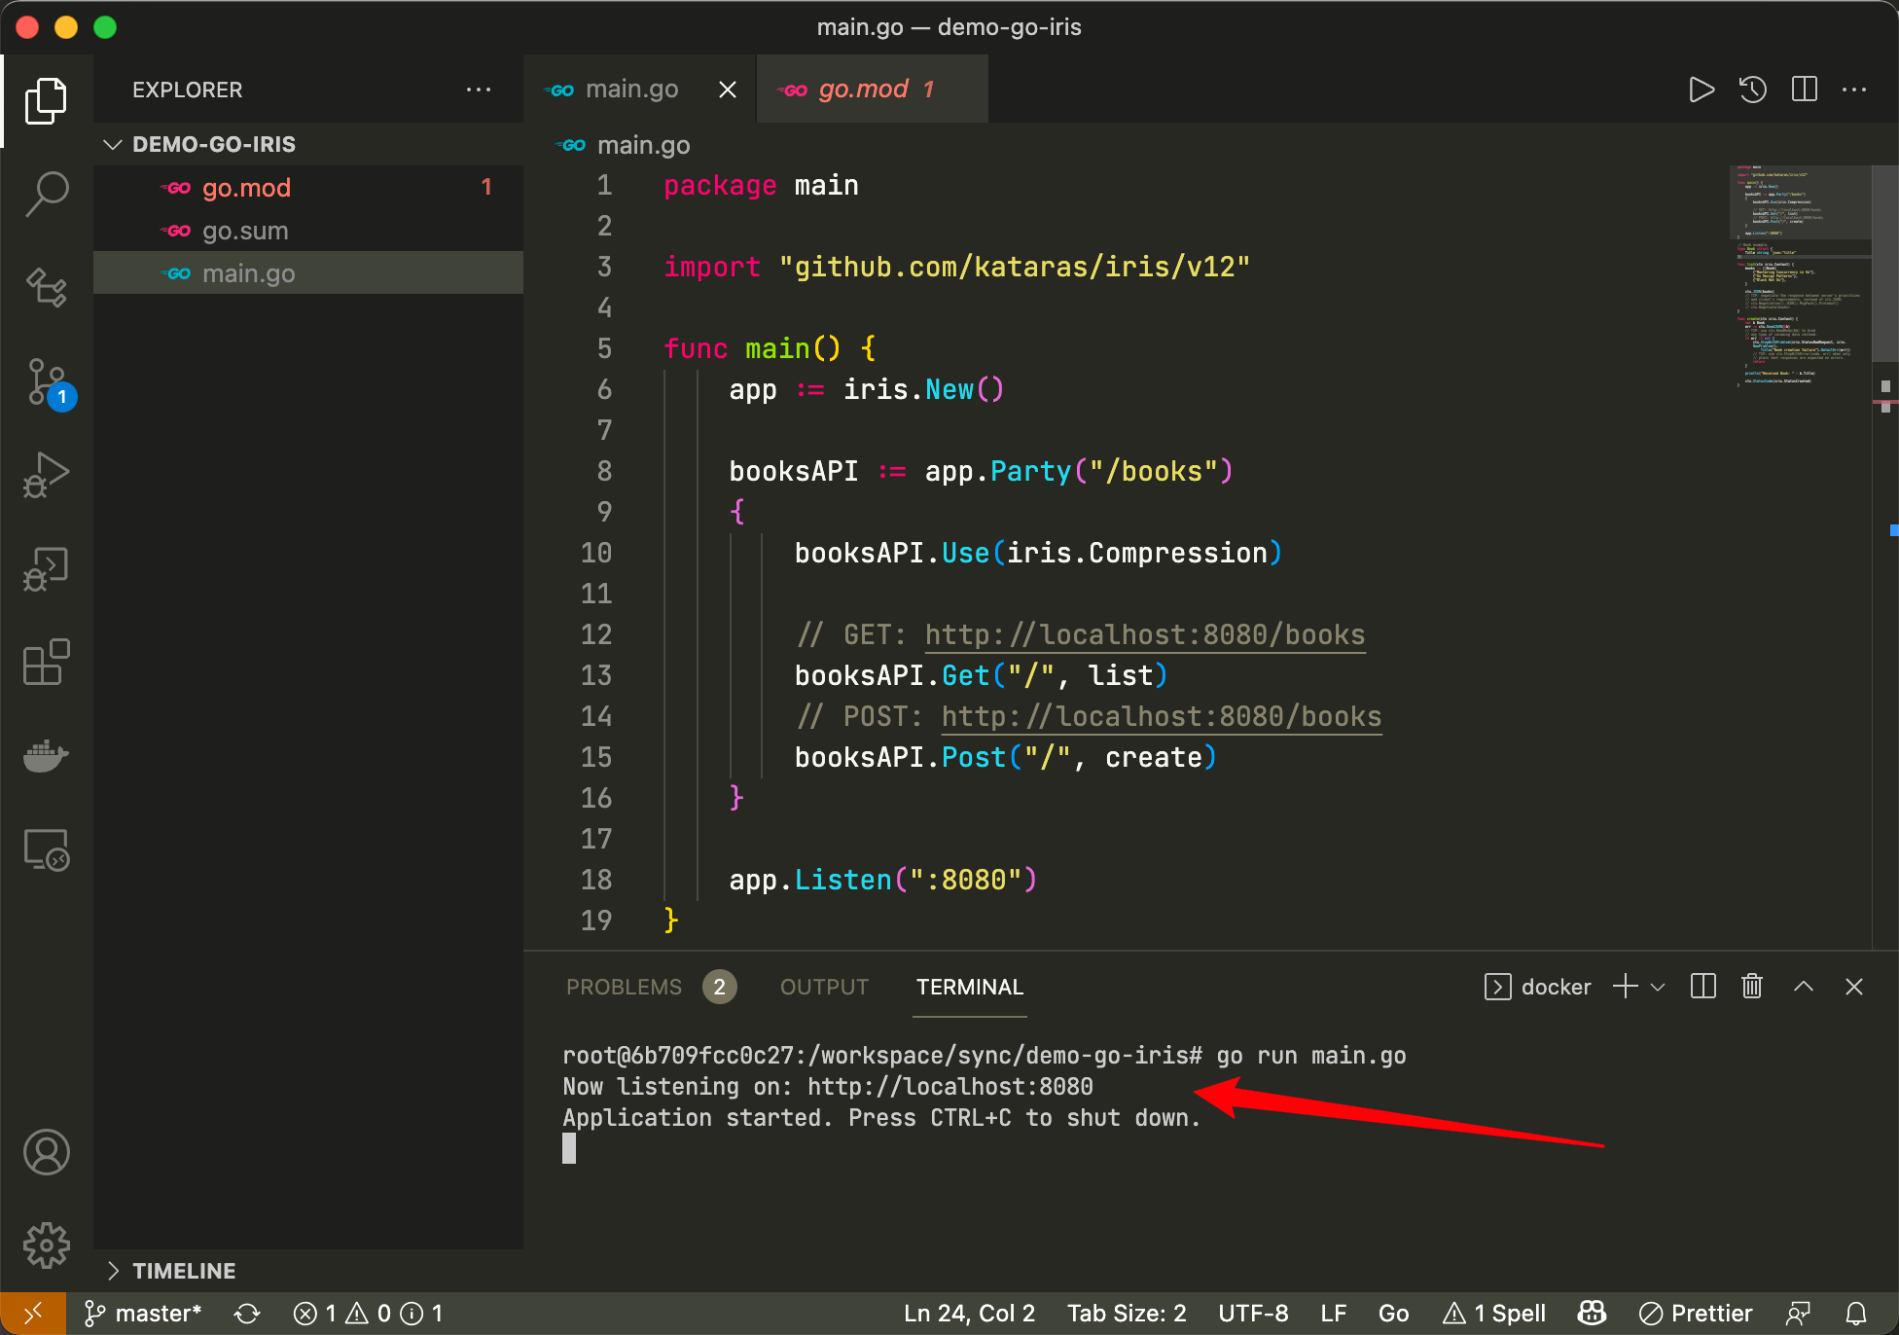Open the Run and Debug view
1899x1335 pixels.
(x=46, y=475)
